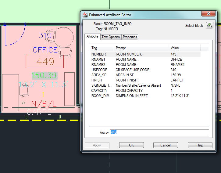Screen dimensions: 221x173
Task: Select the FINISH CARPET attribute row
Action: pos(145,80)
